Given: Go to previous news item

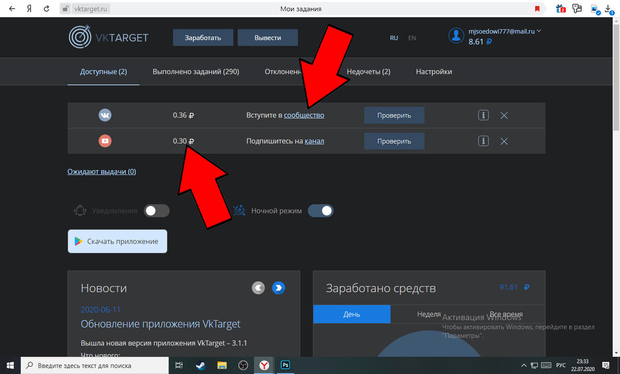Looking at the screenshot, I should click(258, 288).
